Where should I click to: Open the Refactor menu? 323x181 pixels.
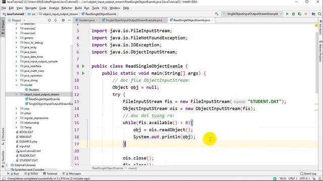click(x=67, y=8)
